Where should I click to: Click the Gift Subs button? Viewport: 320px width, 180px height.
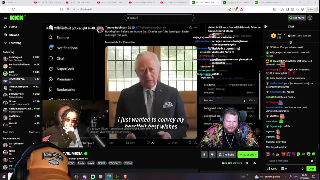click(226, 155)
